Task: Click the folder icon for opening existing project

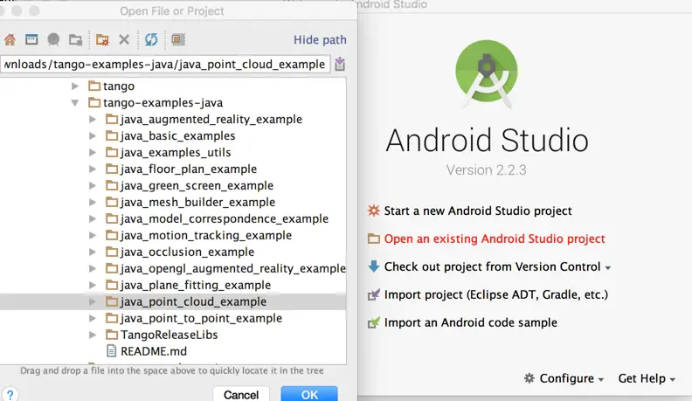Action: click(x=374, y=239)
